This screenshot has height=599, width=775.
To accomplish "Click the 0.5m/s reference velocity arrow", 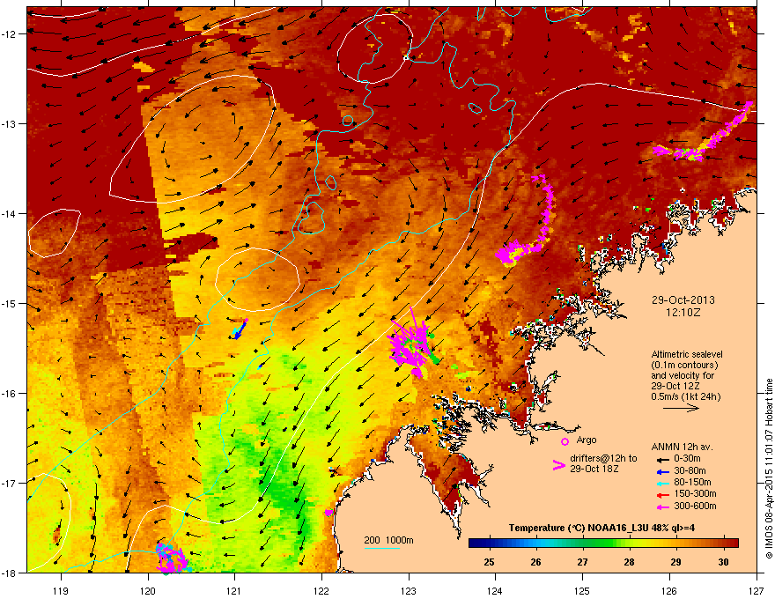I will click(x=681, y=408).
